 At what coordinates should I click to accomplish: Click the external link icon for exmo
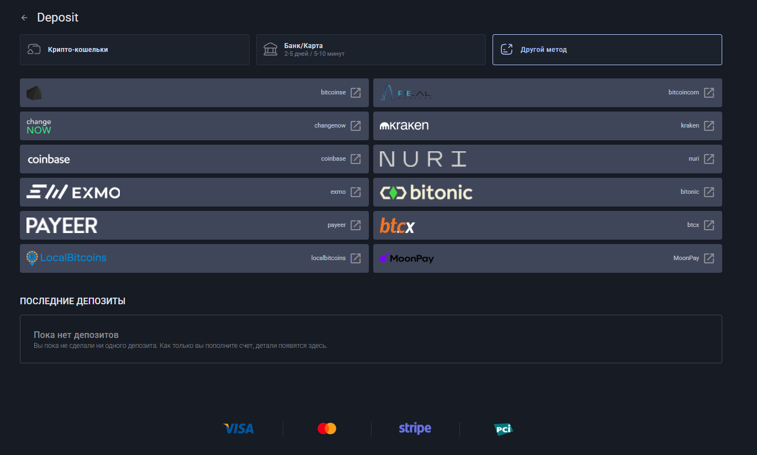click(x=356, y=192)
